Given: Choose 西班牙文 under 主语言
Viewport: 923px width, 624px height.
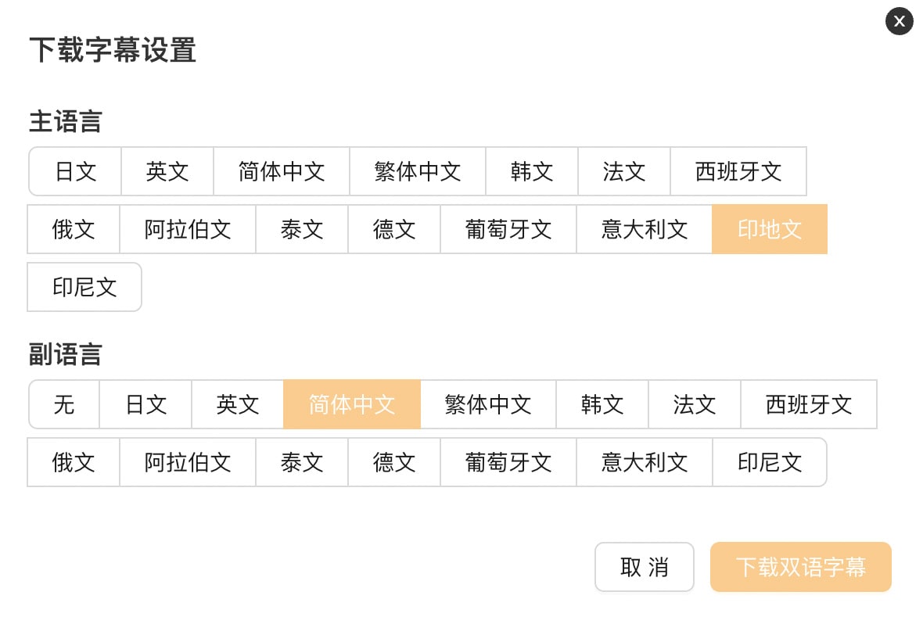Looking at the screenshot, I should (738, 171).
